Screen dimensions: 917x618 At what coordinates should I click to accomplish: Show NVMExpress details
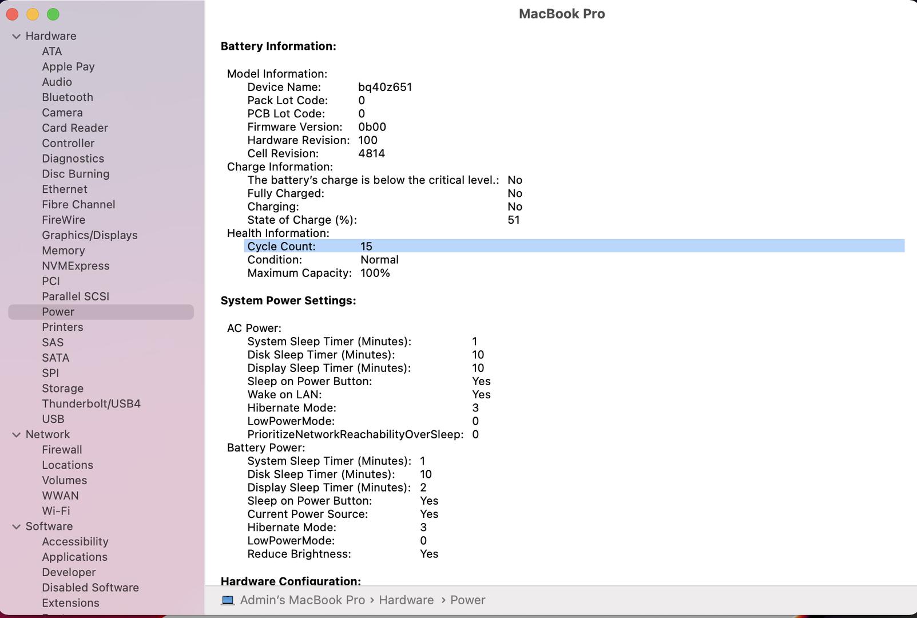click(76, 266)
